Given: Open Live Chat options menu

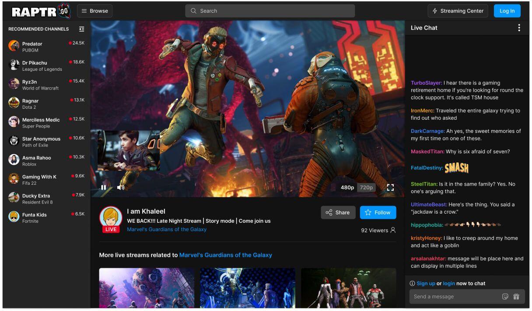Looking at the screenshot, I should pos(519,28).
